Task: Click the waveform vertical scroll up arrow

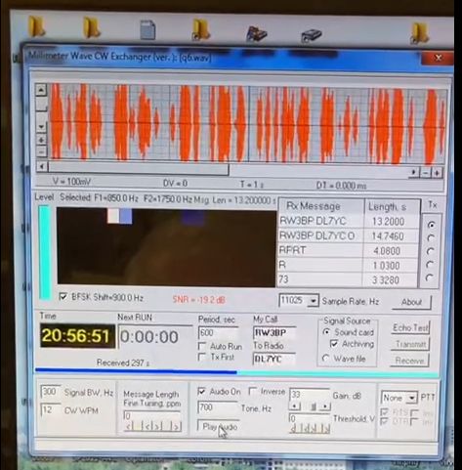Action: pos(41,90)
